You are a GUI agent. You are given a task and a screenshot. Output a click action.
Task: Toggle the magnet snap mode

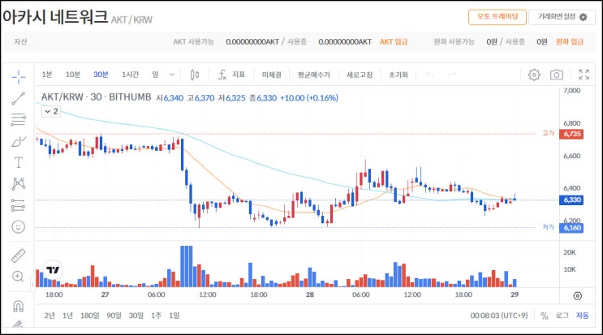pos(18,306)
